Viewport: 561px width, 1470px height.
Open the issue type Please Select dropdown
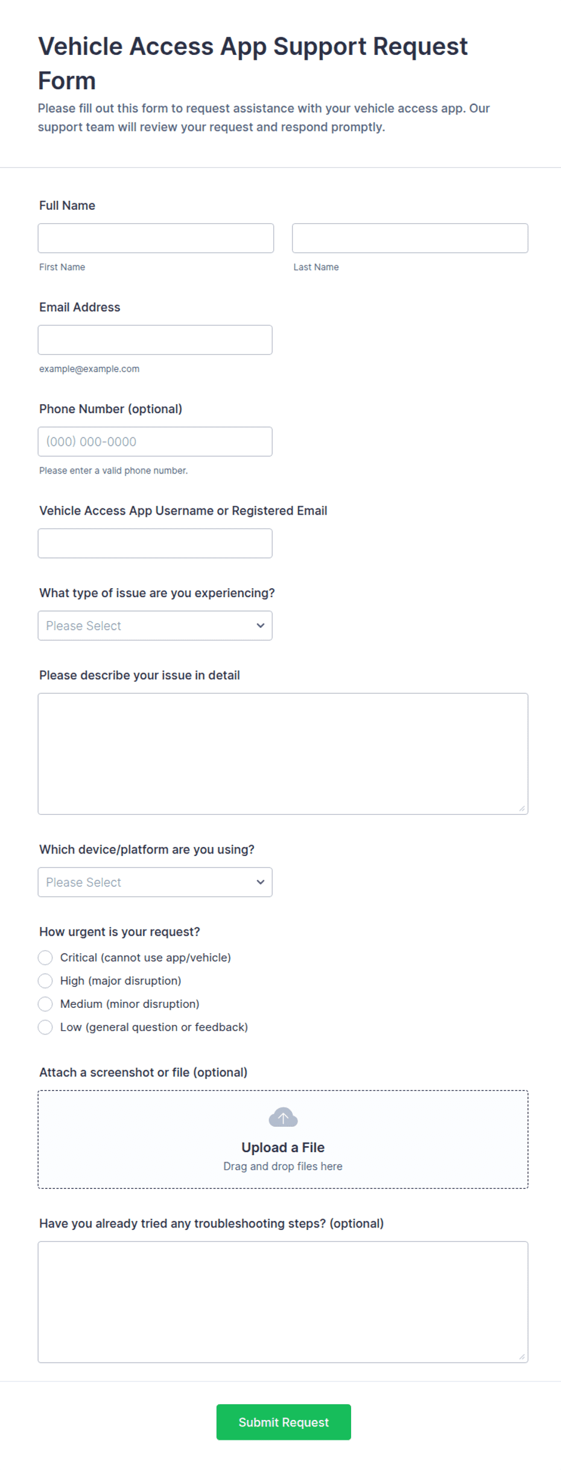[x=155, y=626]
